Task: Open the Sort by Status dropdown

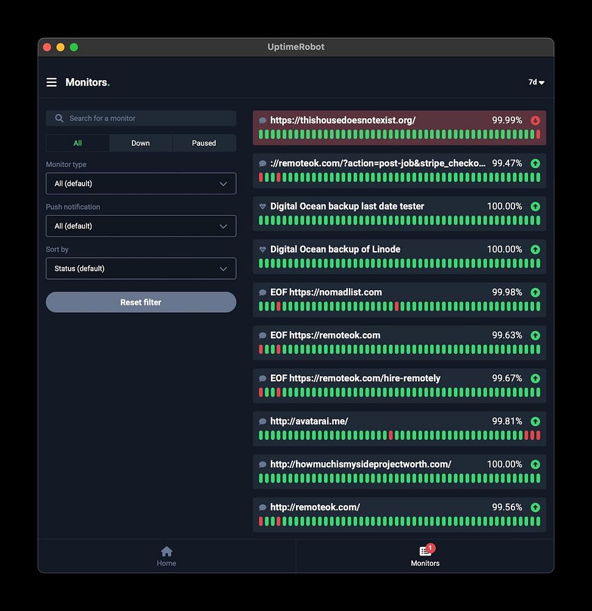Action: click(141, 268)
